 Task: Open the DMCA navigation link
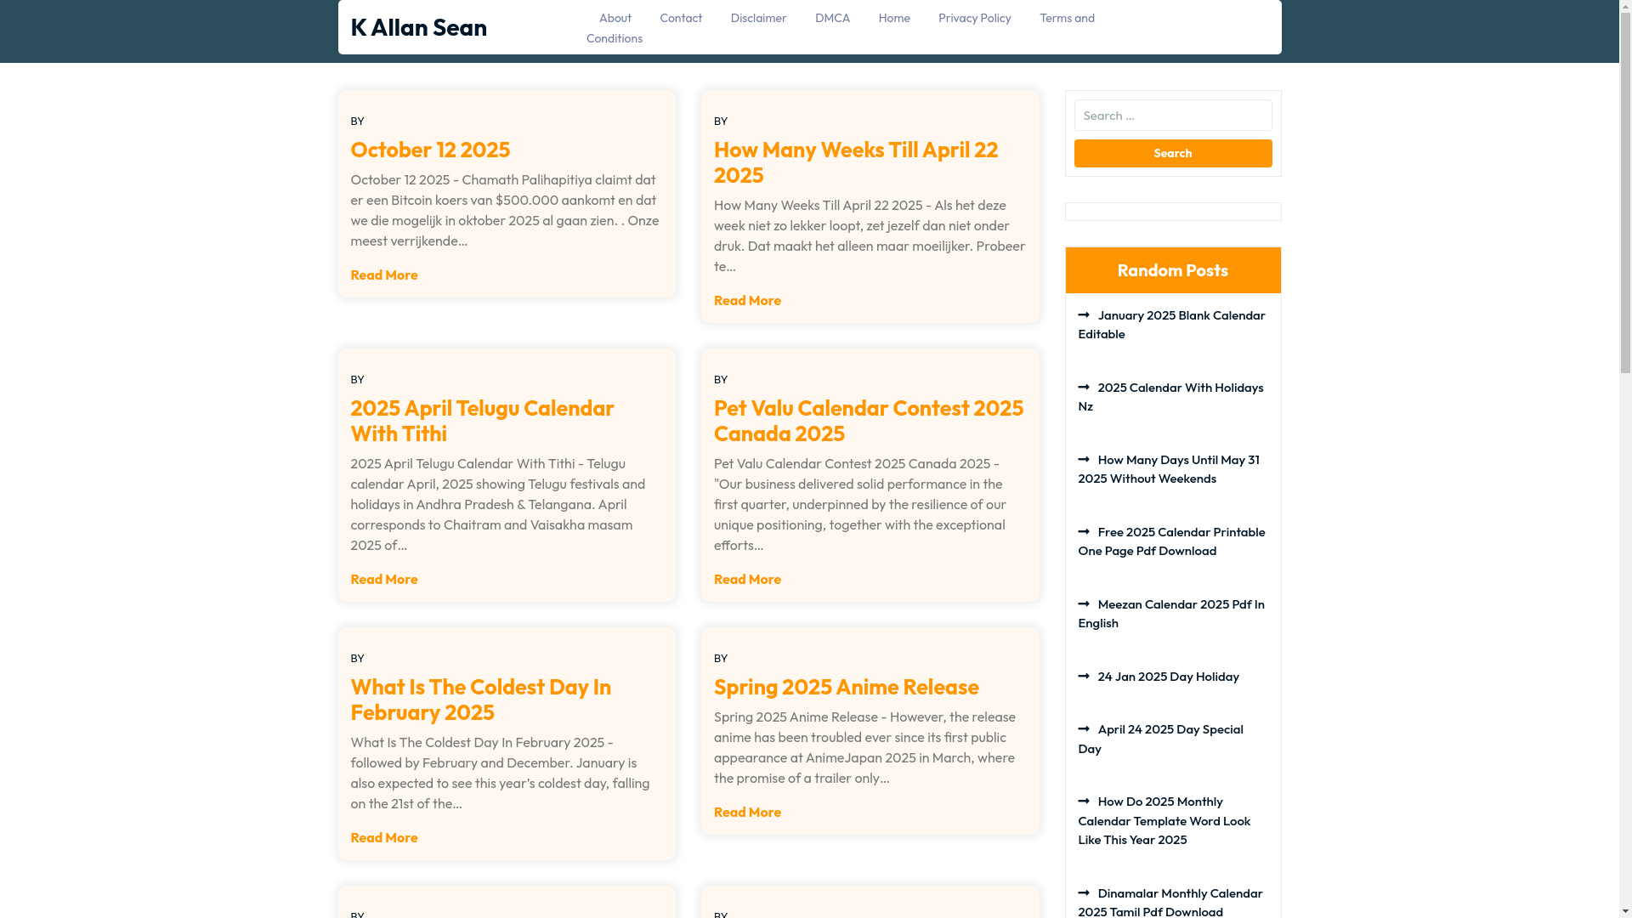[x=831, y=18]
